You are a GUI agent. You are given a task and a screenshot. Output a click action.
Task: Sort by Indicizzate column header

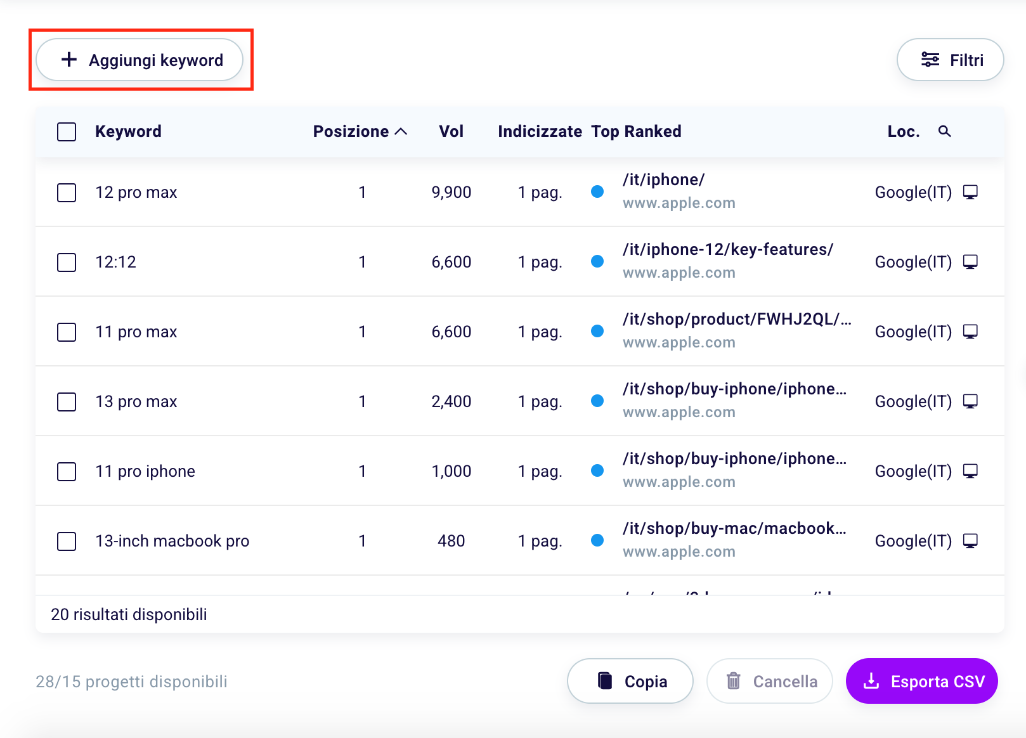click(540, 131)
